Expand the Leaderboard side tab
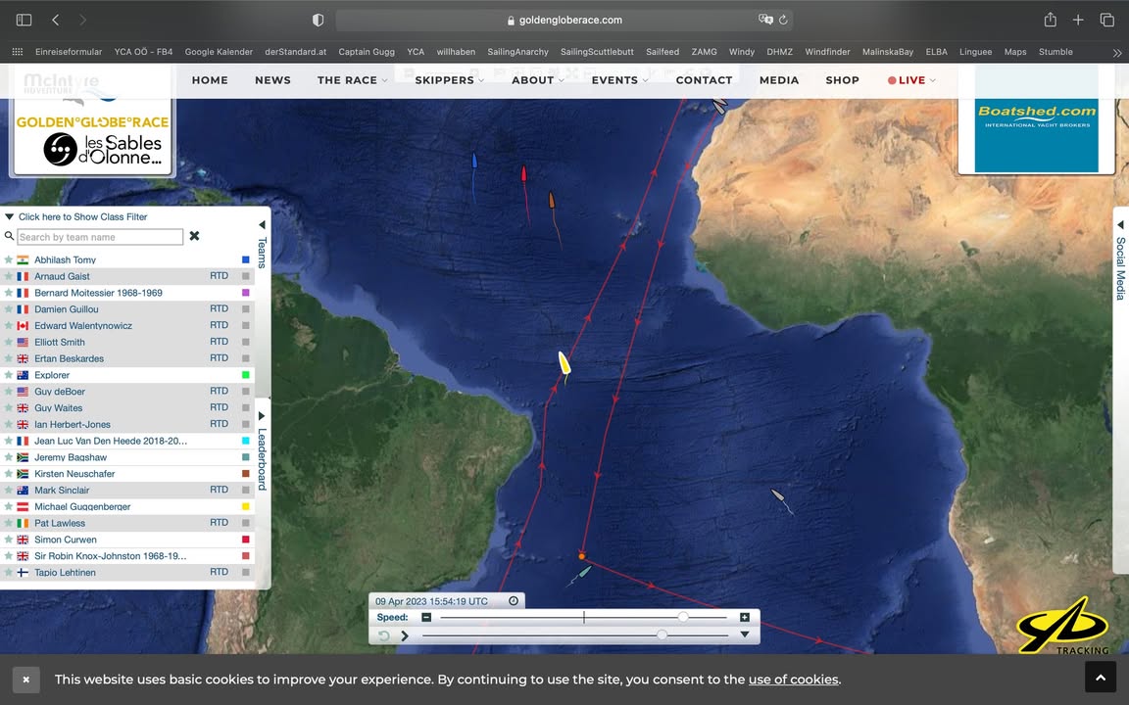1129x705 pixels. [x=262, y=451]
